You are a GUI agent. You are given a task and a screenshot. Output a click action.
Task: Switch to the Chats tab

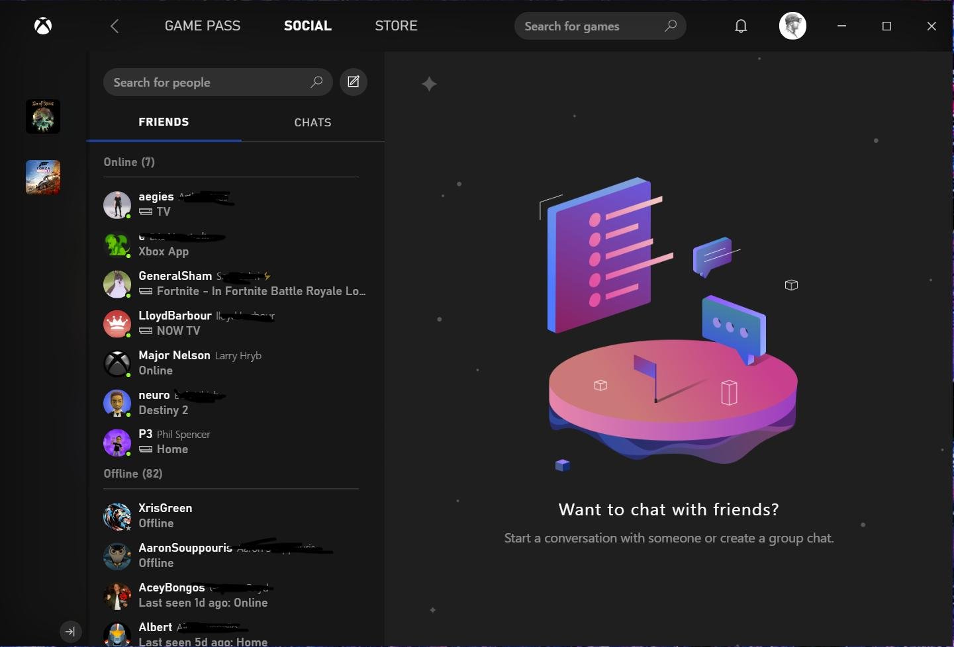[312, 122]
